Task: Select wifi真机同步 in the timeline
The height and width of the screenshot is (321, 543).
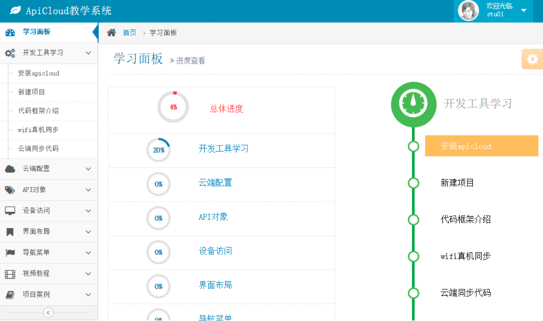Action: [x=466, y=256]
